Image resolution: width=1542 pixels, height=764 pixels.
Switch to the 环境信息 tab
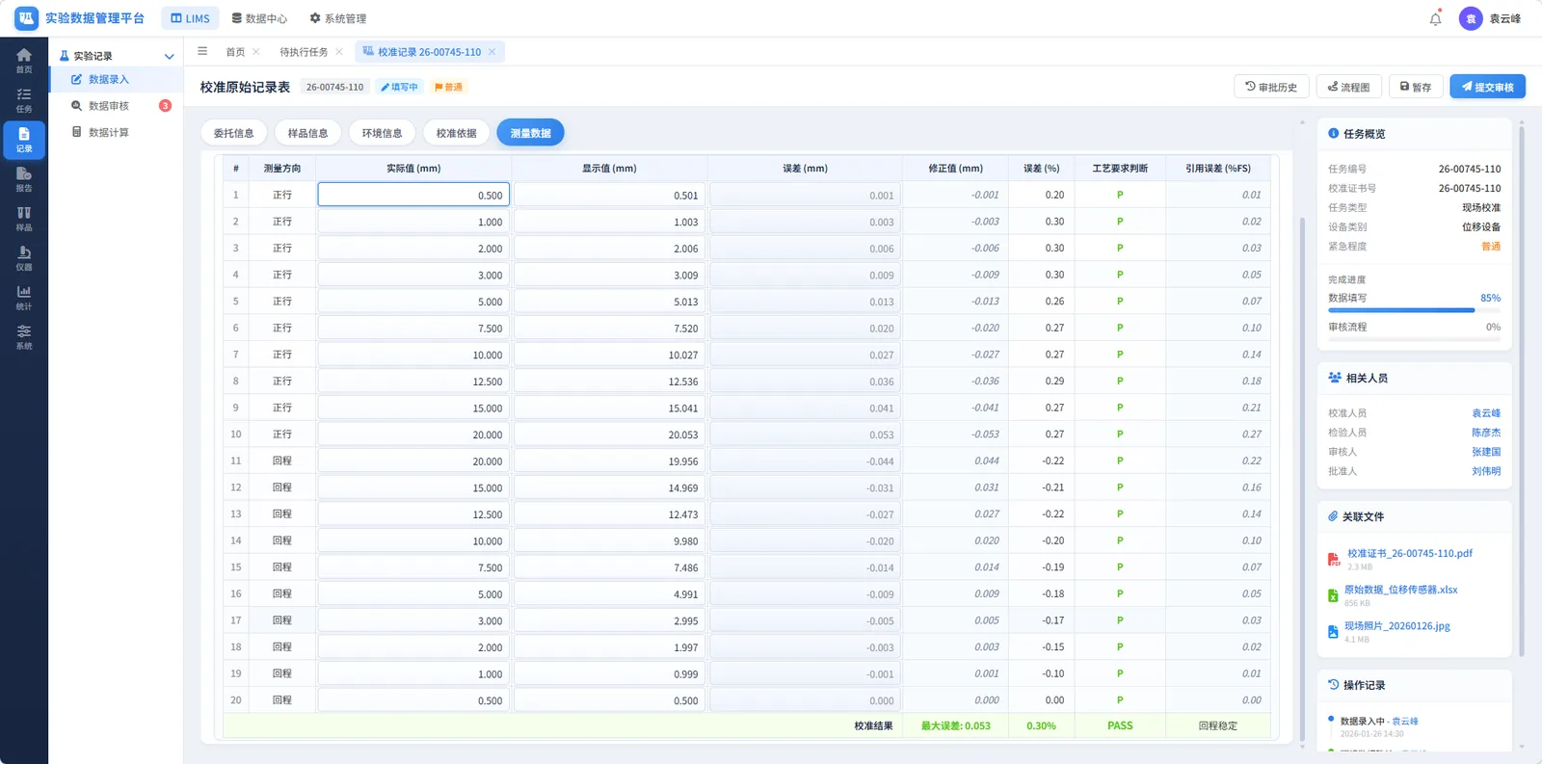pyautogui.click(x=382, y=133)
